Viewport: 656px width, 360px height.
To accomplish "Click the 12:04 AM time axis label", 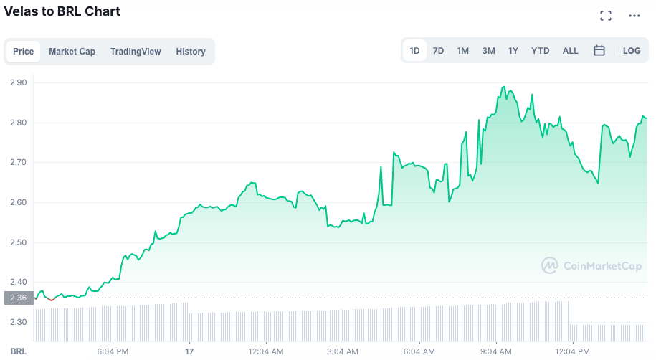I will 266,351.
